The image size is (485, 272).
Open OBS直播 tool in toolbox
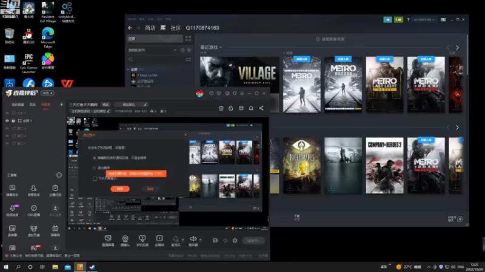click(x=34, y=210)
